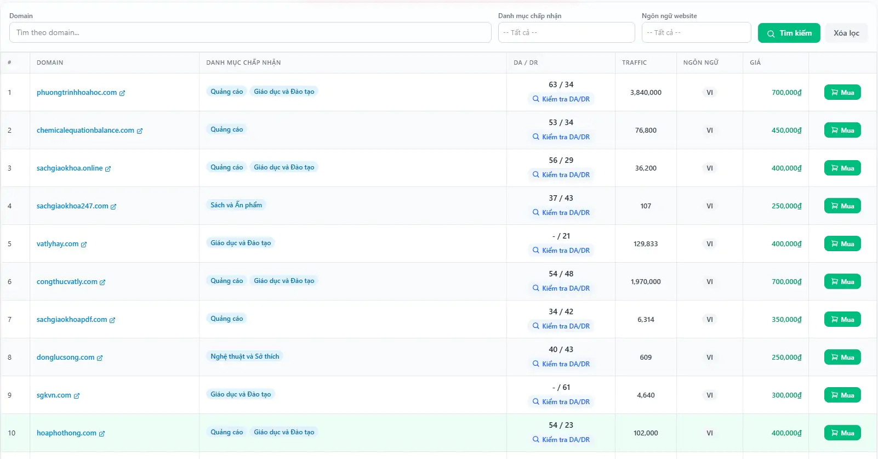Image resolution: width=878 pixels, height=459 pixels.
Task: Buy hoaphothong.com with Mua button
Action: coord(842,433)
